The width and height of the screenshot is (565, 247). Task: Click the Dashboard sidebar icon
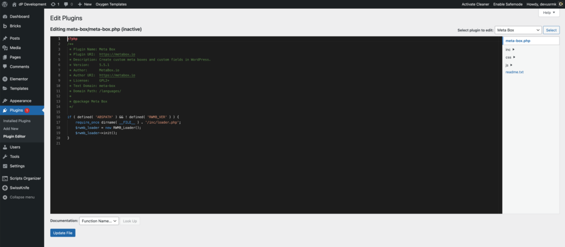tap(5, 17)
